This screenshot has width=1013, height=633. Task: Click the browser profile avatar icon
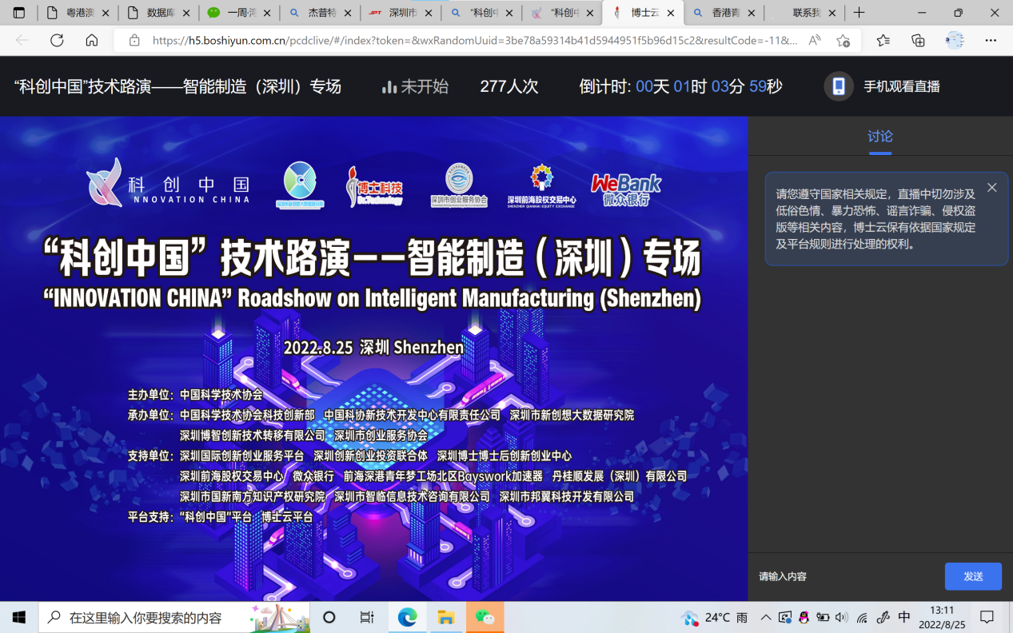[x=955, y=41]
